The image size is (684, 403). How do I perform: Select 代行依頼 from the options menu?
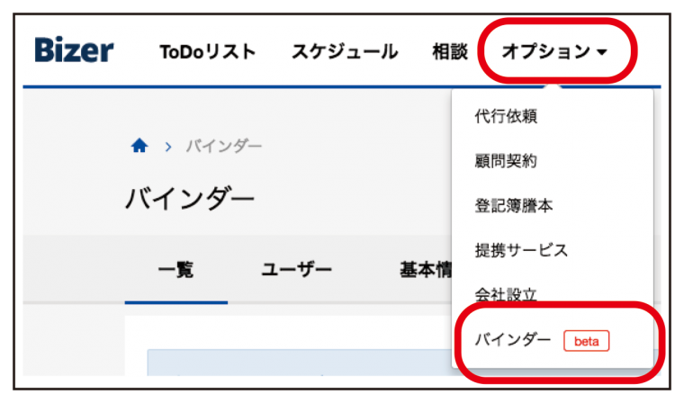coord(506,116)
